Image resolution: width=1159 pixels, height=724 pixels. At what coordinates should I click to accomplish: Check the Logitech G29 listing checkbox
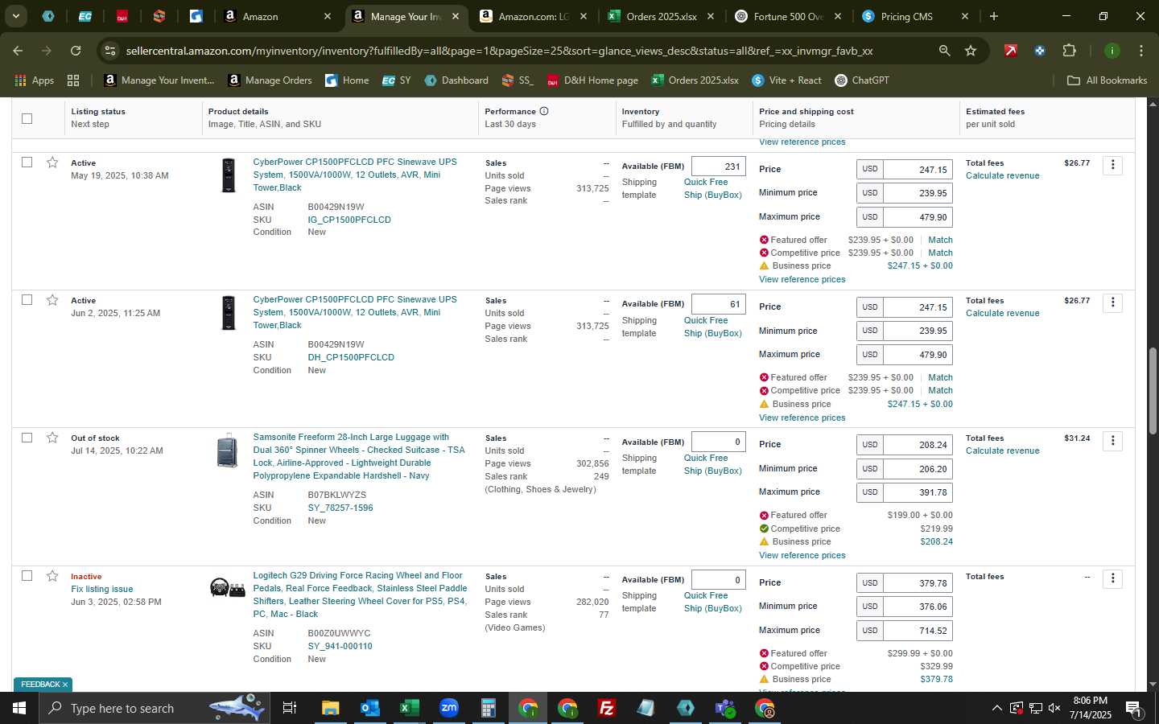click(x=27, y=576)
